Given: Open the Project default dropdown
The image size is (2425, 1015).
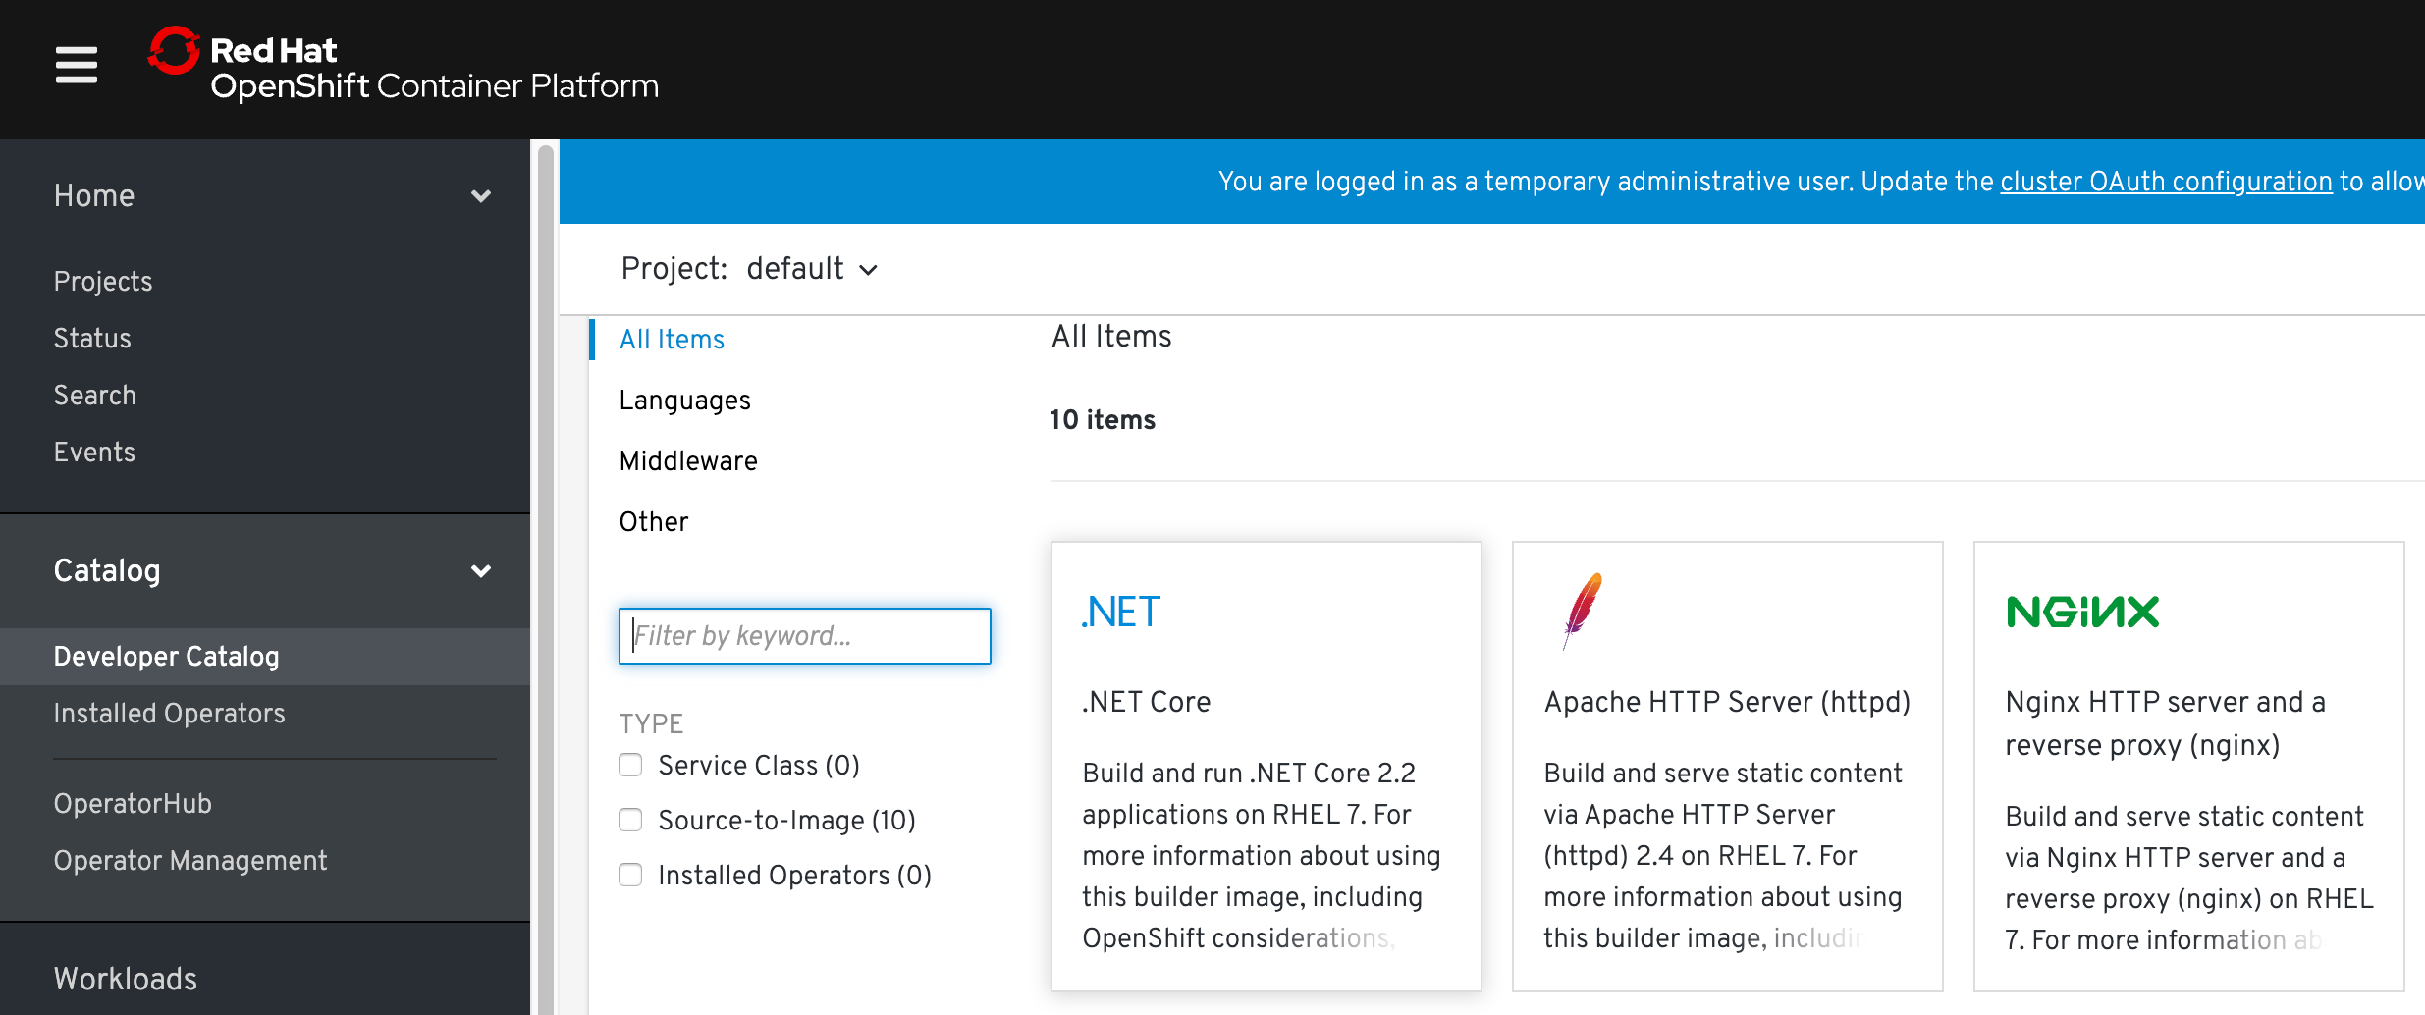Looking at the screenshot, I should click(811, 269).
